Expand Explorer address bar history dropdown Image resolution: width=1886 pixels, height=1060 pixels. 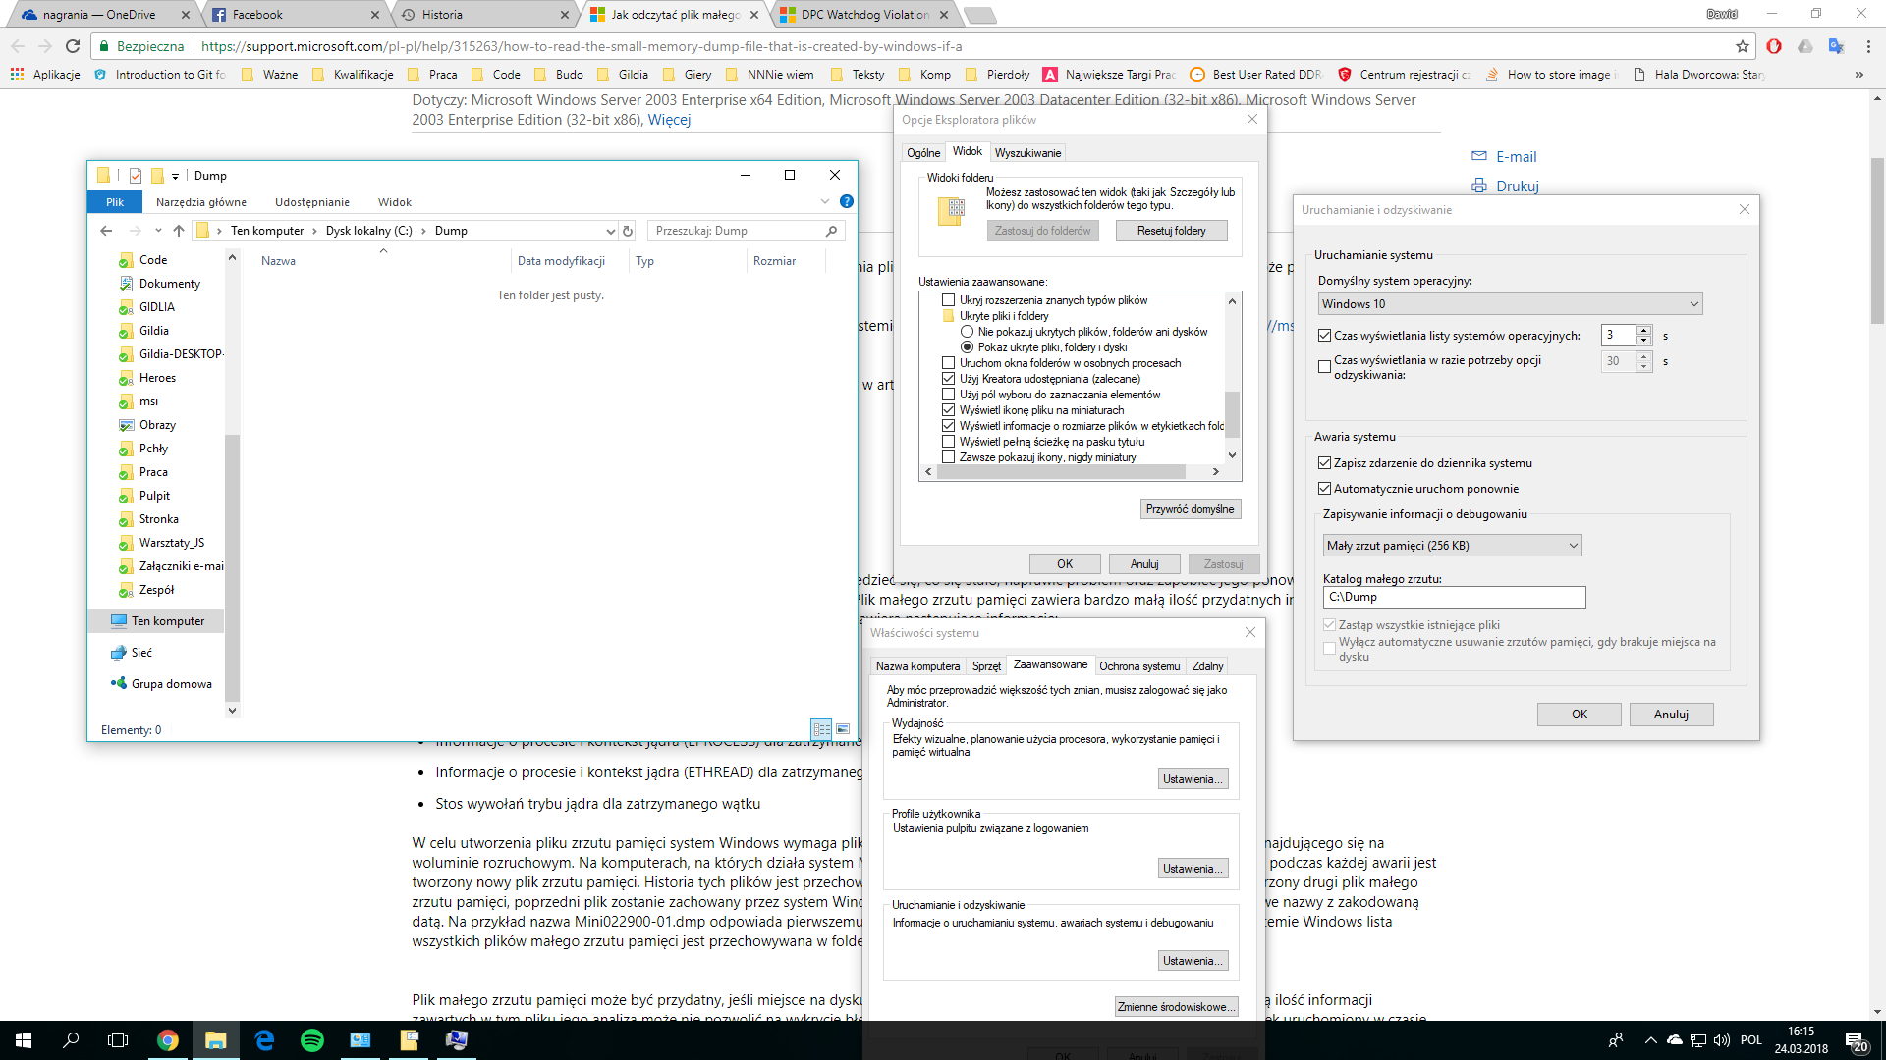click(610, 231)
